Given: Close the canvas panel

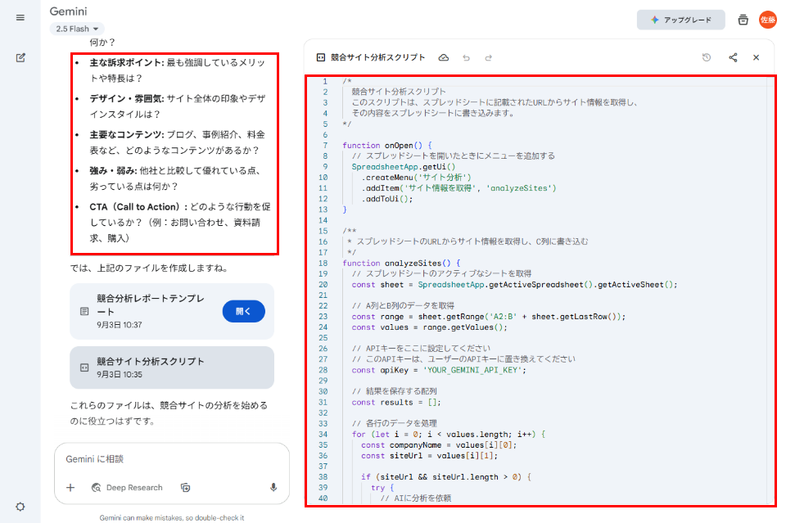Looking at the screenshot, I should 756,57.
